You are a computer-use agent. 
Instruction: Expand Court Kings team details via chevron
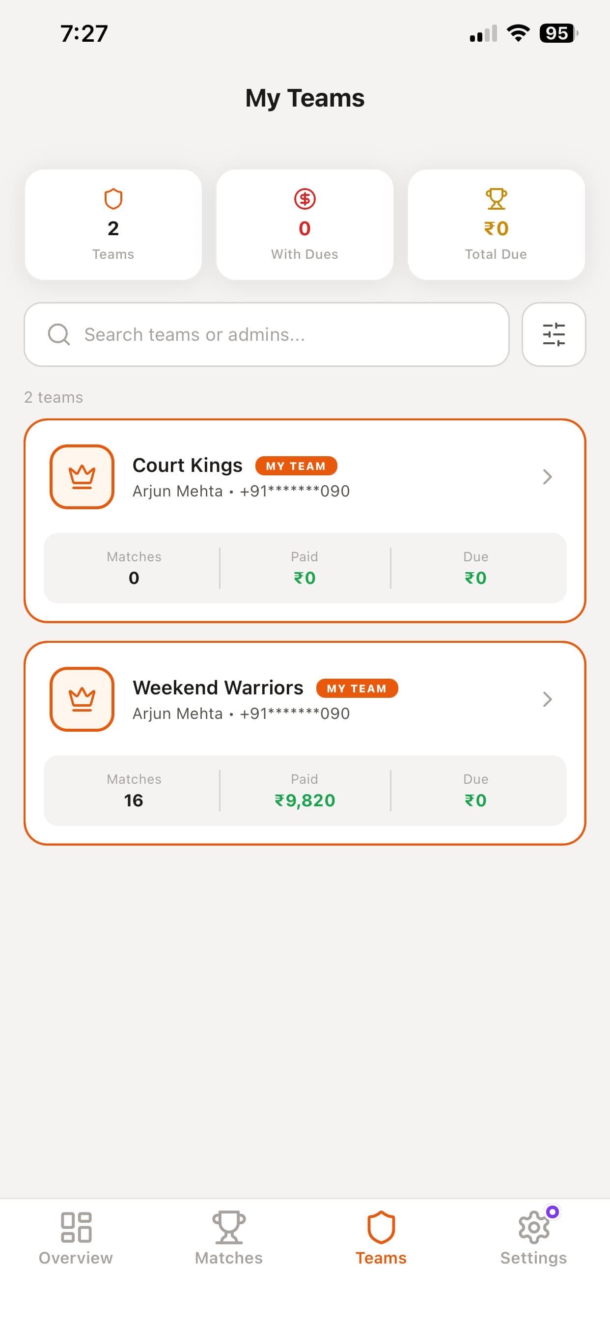pos(548,476)
